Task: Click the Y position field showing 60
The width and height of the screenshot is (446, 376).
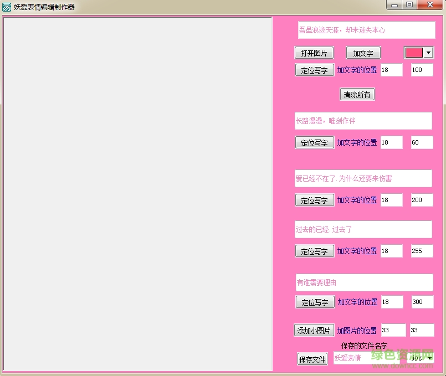Action: (422, 142)
